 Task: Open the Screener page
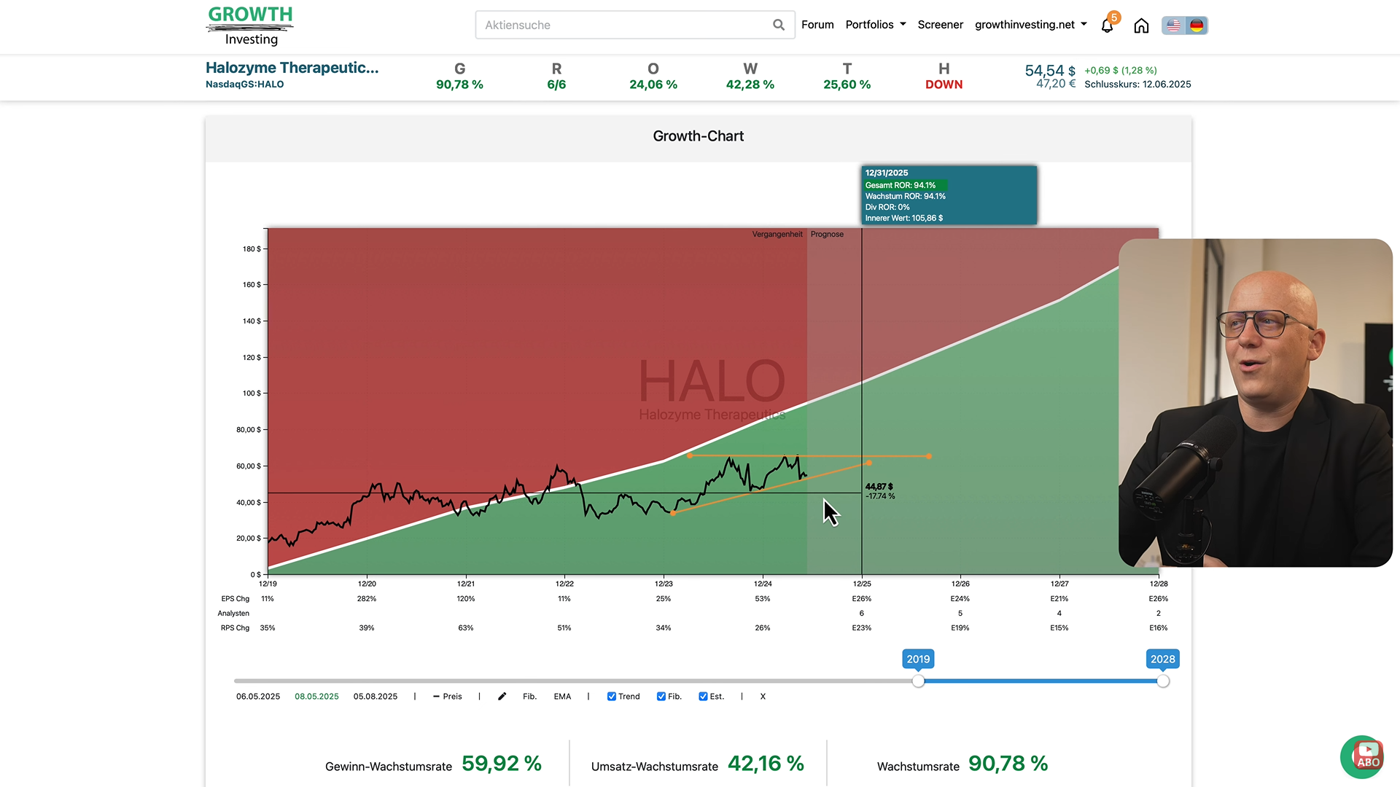[x=940, y=25]
